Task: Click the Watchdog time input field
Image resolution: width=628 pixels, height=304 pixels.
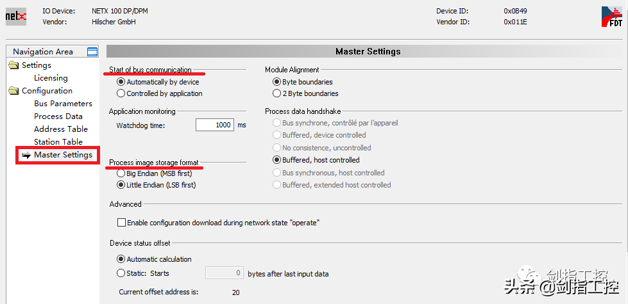Action: [x=215, y=125]
